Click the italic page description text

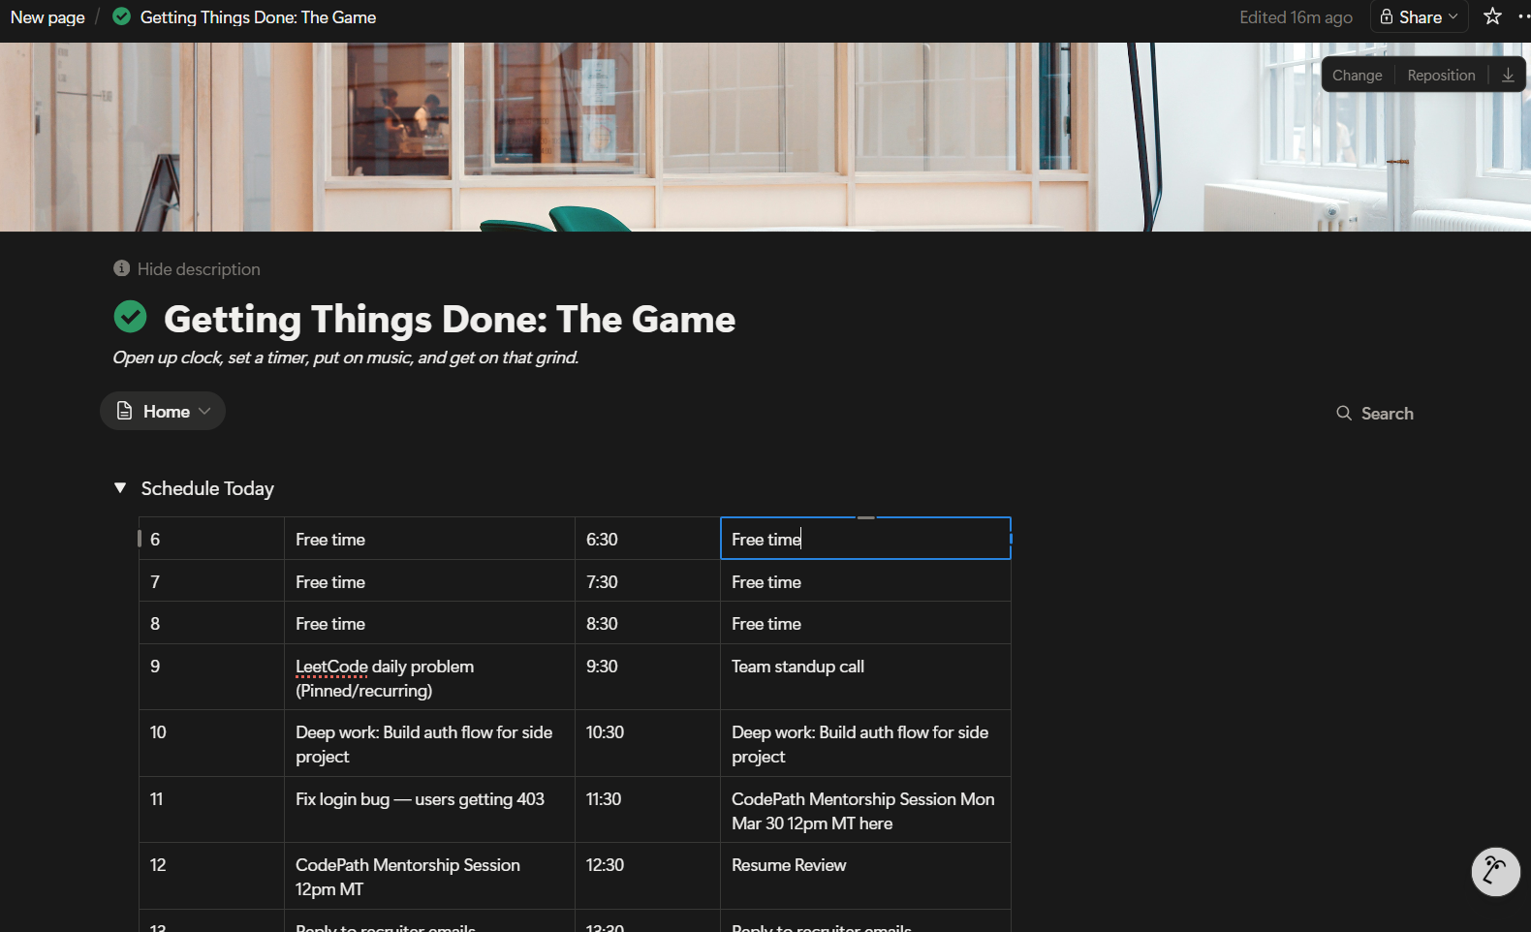click(346, 357)
